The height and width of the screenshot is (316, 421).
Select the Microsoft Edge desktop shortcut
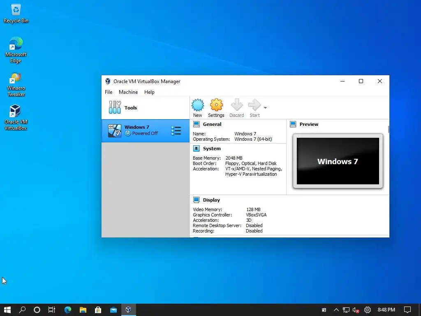point(16,50)
